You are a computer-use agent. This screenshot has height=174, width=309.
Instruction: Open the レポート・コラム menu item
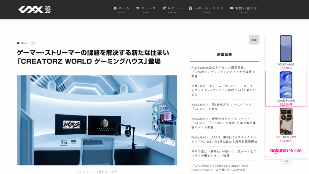coord(206,10)
